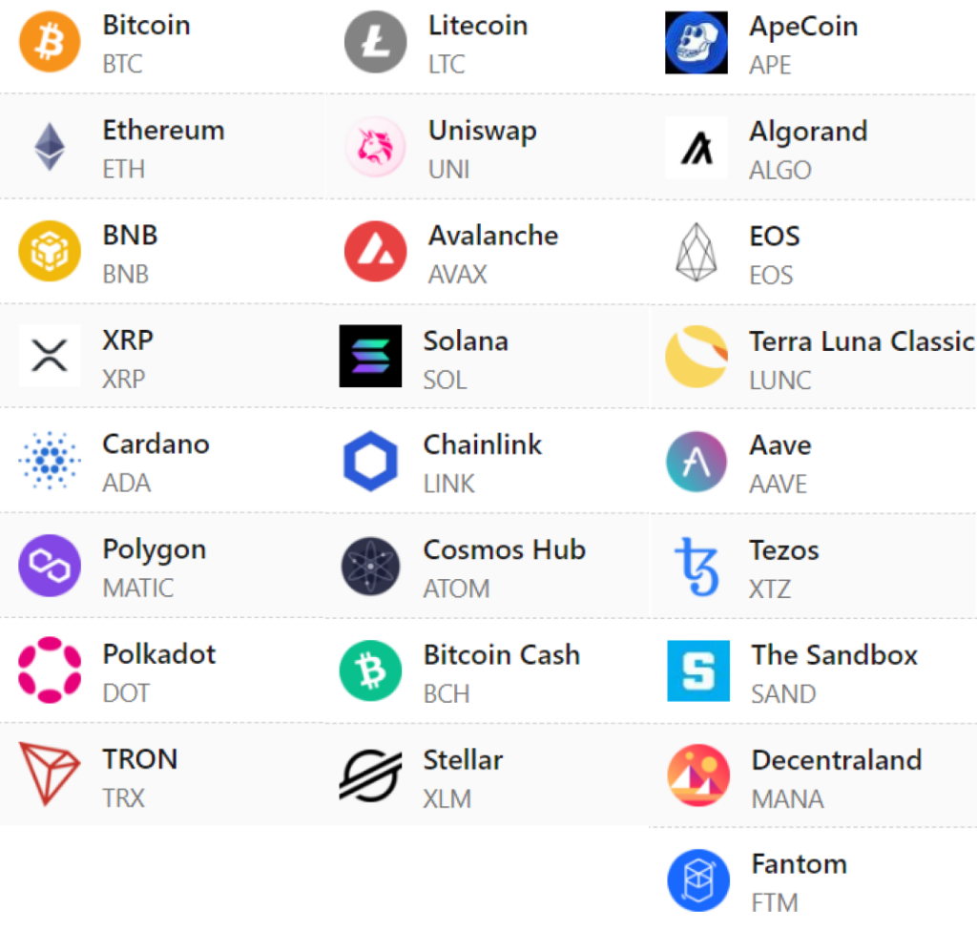Image resolution: width=977 pixels, height=929 pixels.
Task: Choose The Sandbox coin label
Action: 834,655
